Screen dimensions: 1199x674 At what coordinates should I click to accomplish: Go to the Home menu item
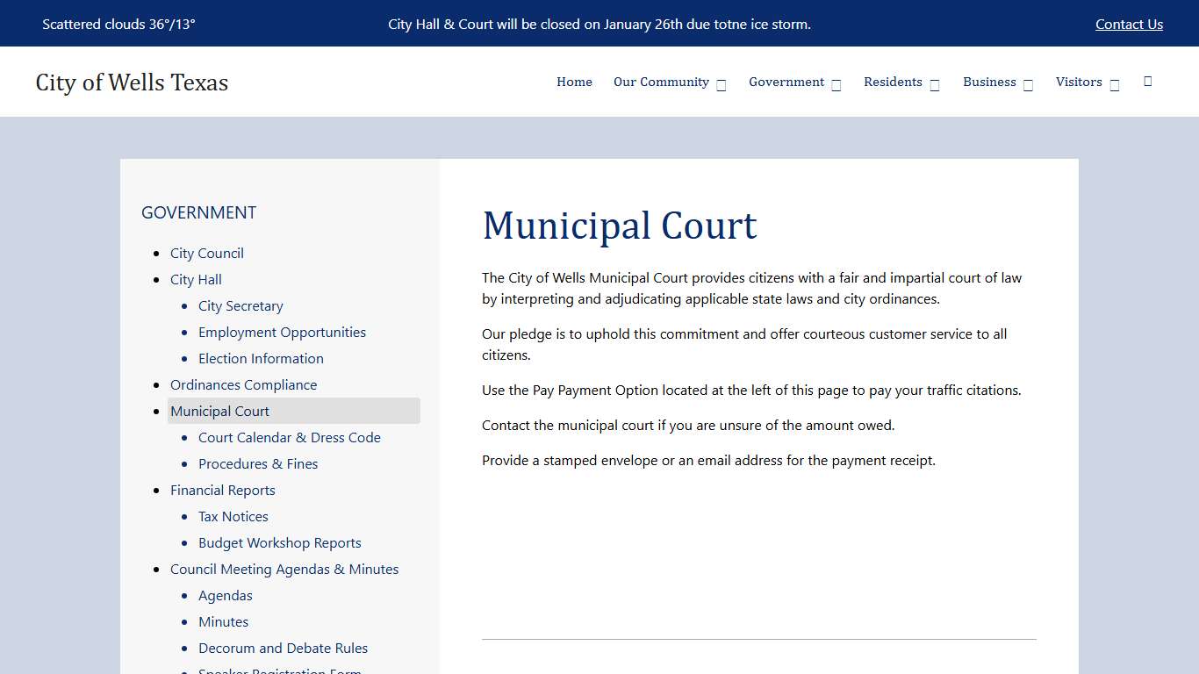[574, 81]
